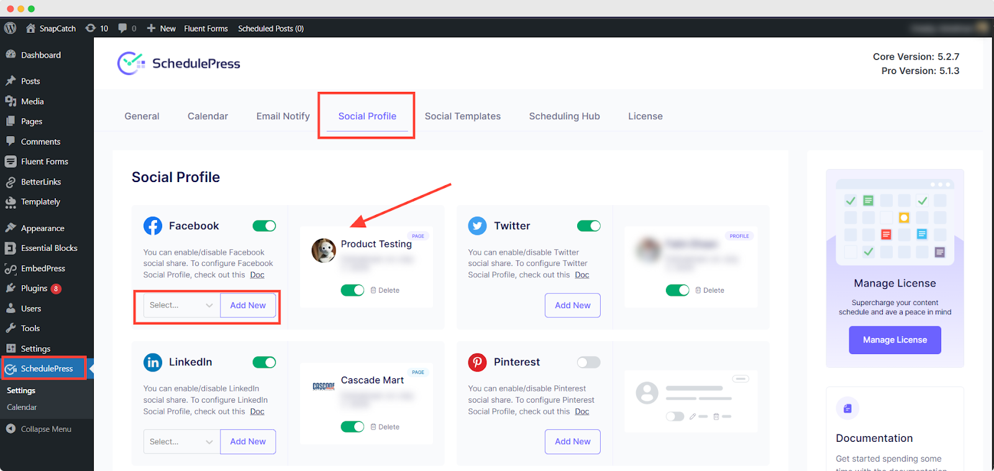Switch to the Social Templates tab
This screenshot has width=994, height=471.
462,116
